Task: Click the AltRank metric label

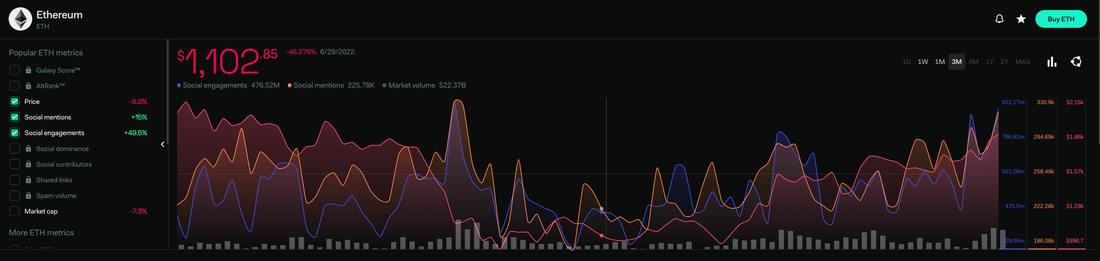Action: click(x=51, y=86)
